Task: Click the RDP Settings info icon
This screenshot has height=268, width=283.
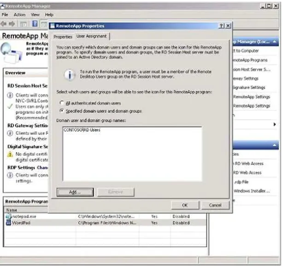Action: [10, 175]
